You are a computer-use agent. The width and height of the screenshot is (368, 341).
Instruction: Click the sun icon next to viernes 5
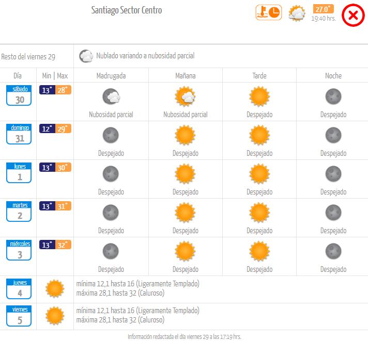tap(54, 315)
